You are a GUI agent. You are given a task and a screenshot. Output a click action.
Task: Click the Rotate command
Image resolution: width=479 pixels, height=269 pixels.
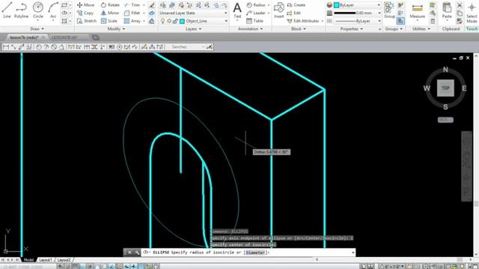click(x=110, y=5)
